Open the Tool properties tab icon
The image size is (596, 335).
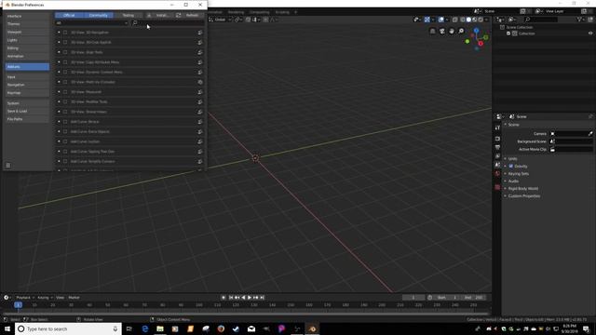pyautogui.click(x=497, y=128)
